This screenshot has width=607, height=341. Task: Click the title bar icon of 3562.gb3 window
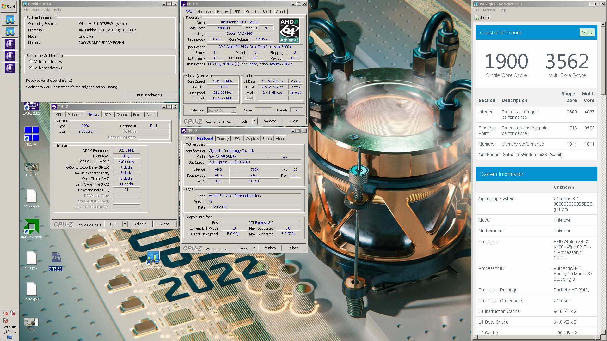point(475,4)
